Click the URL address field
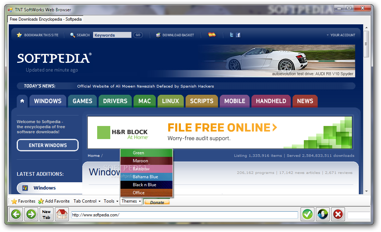Viewport: 381px width, 232px height. pyautogui.click(x=184, y=215)
